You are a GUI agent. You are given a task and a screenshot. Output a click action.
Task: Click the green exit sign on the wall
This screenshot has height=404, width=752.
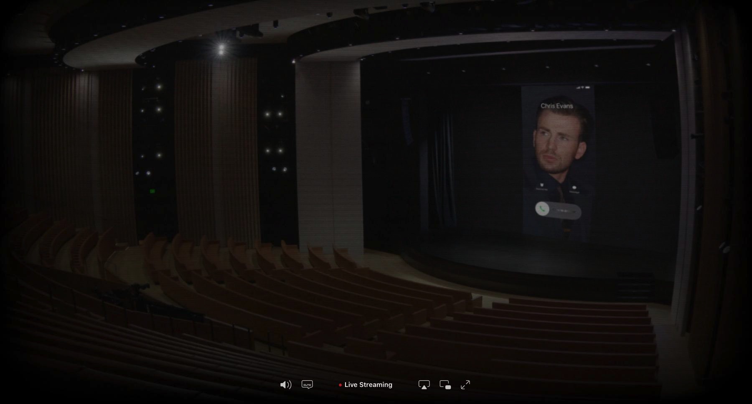[152, 191]
